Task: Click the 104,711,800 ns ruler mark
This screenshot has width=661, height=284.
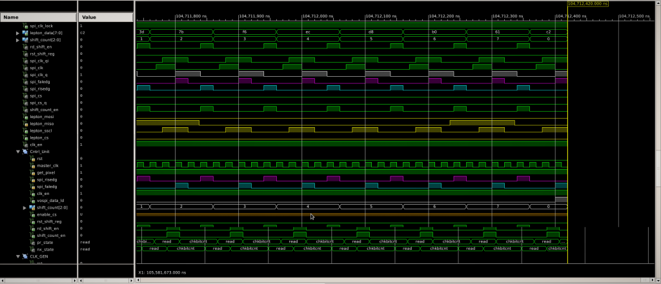Action: click(x=191, y=16)
